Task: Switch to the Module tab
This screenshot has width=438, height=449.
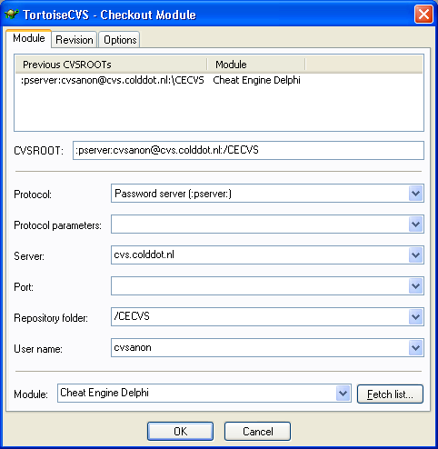Action: [29, 38]
